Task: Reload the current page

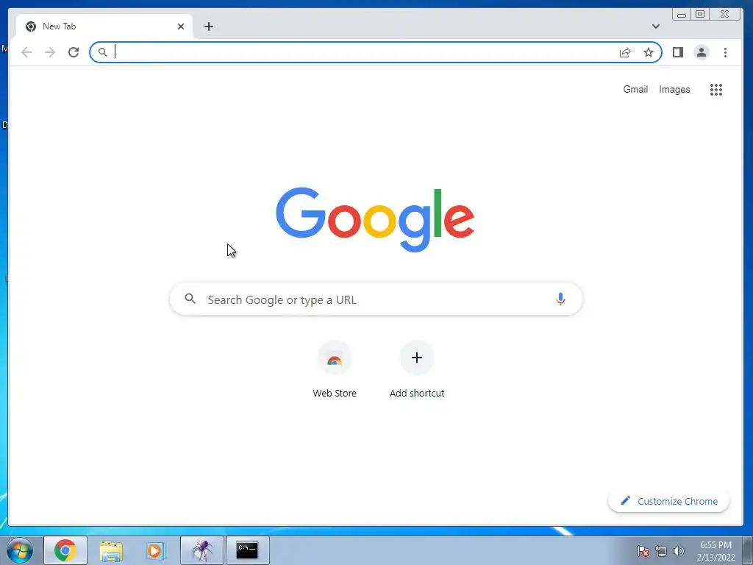Action: [74, 52]
